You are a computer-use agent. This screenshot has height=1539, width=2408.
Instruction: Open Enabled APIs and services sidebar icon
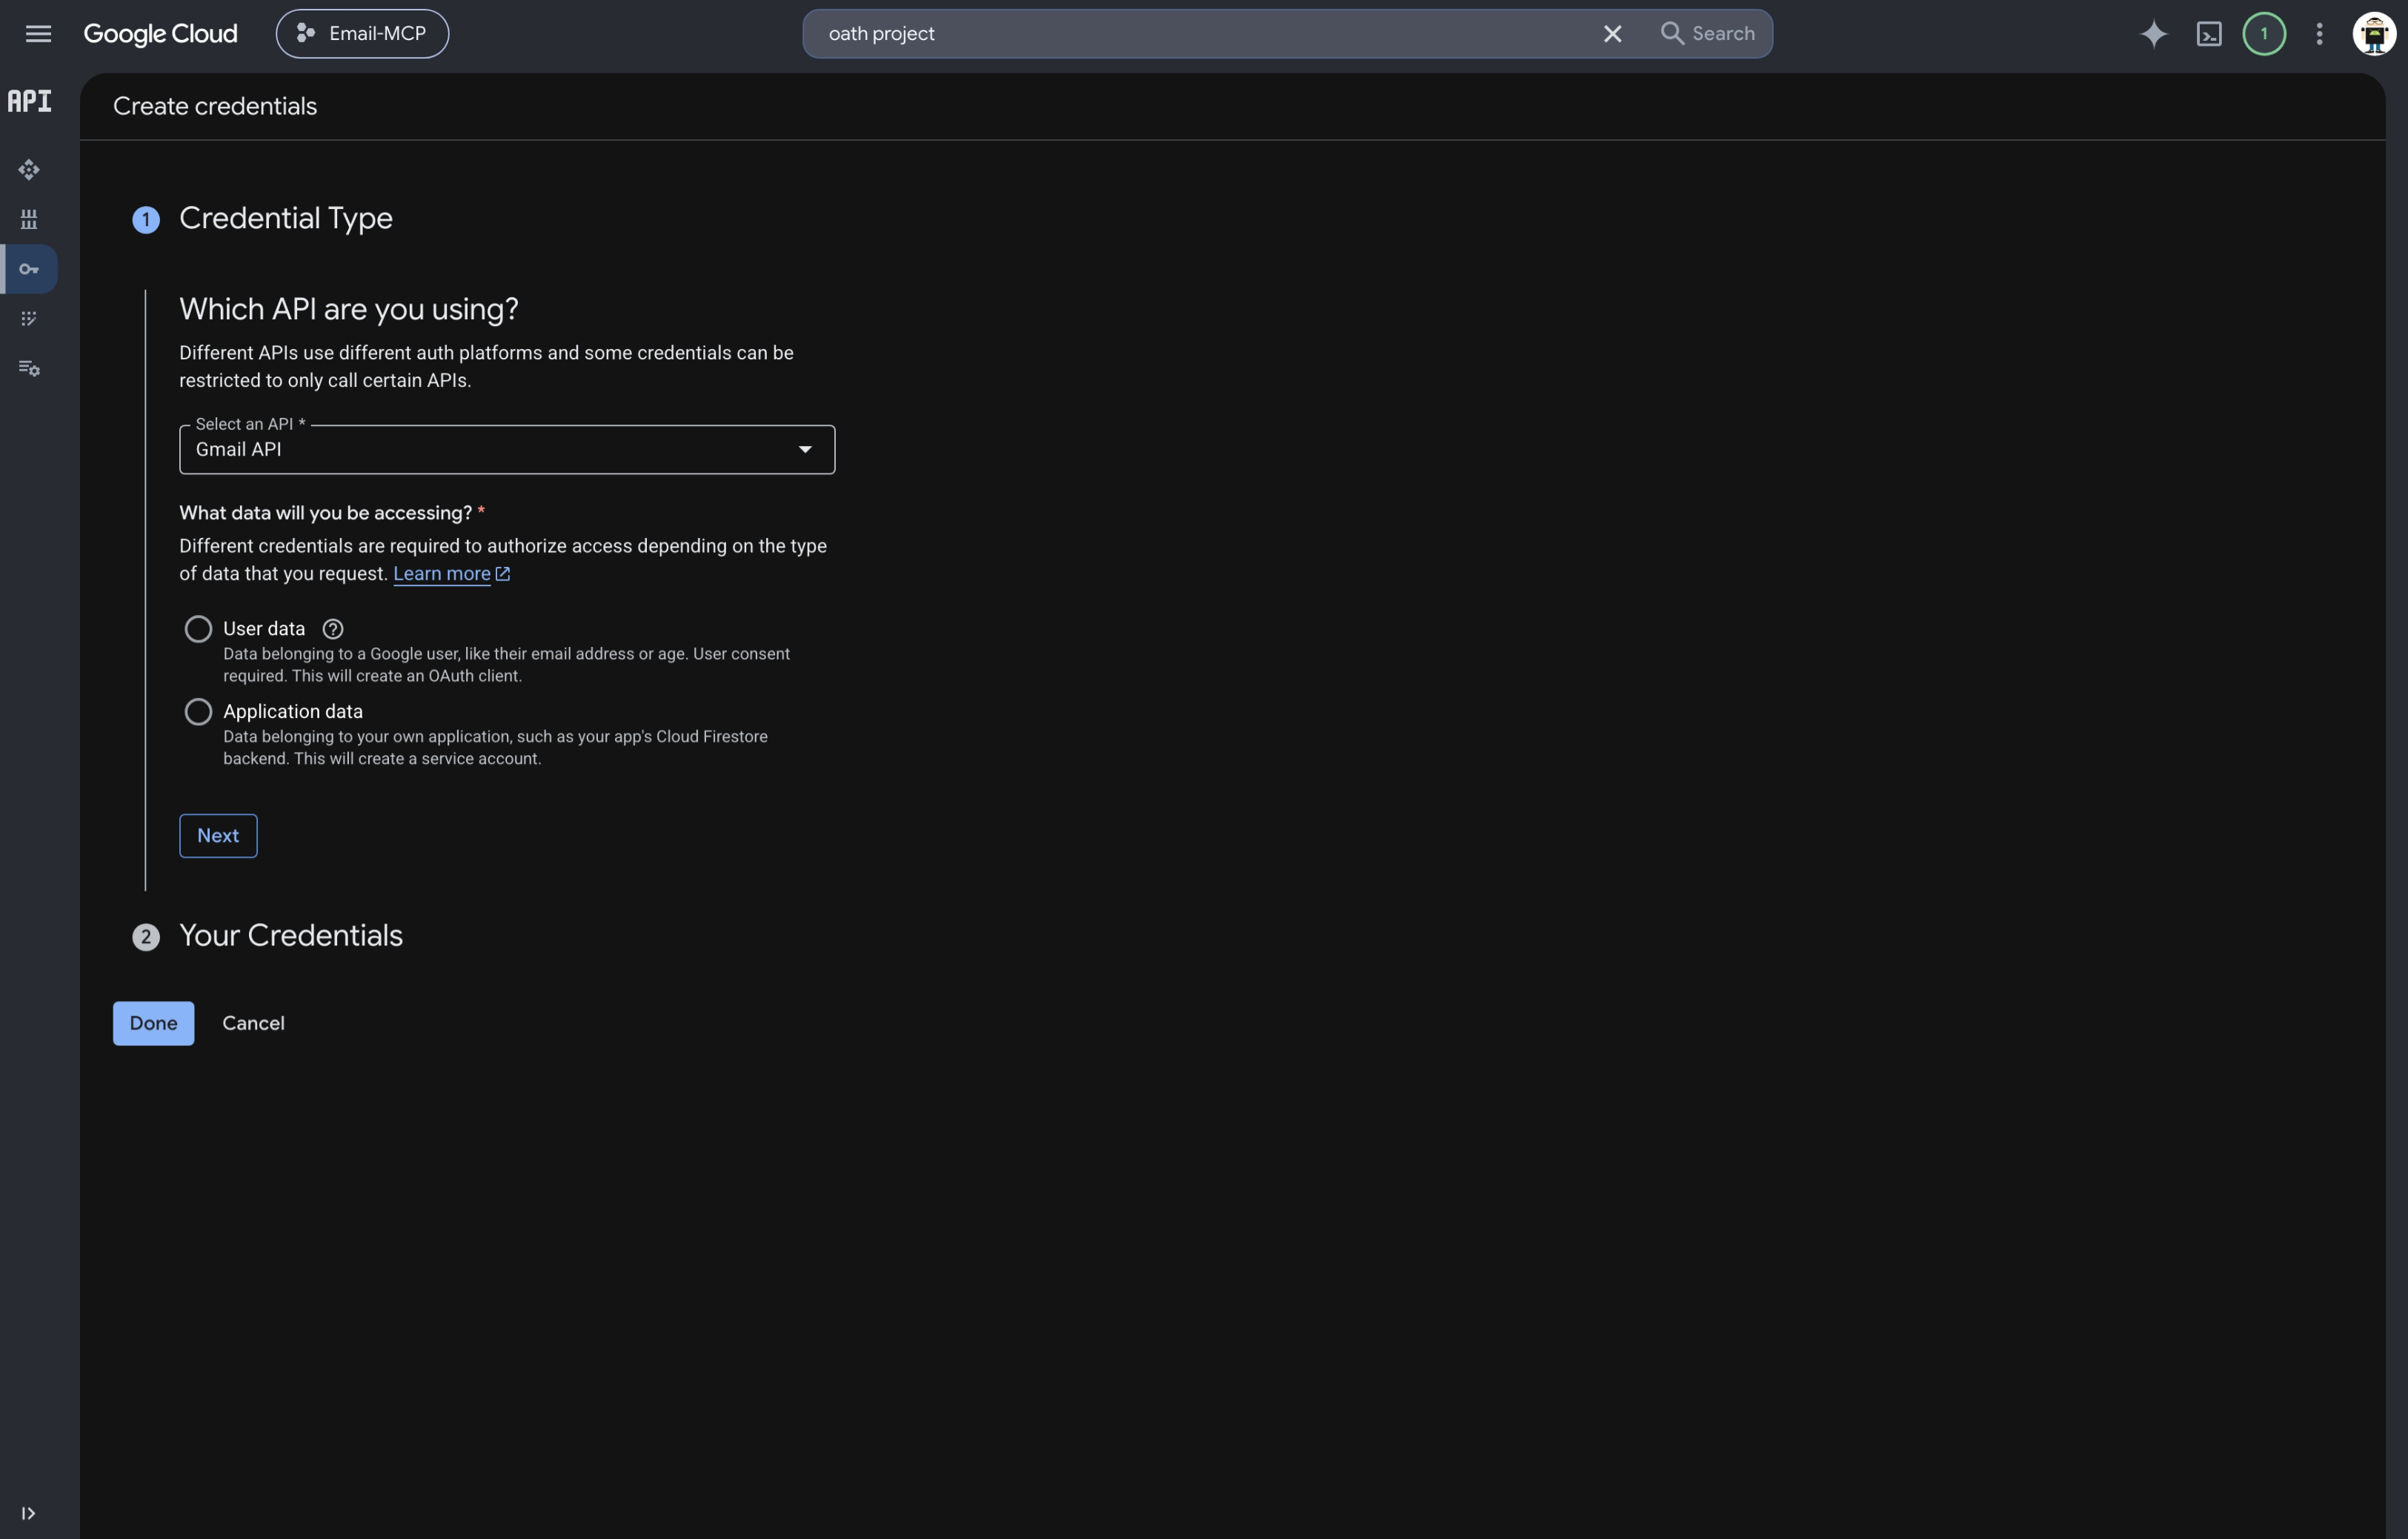29,170
